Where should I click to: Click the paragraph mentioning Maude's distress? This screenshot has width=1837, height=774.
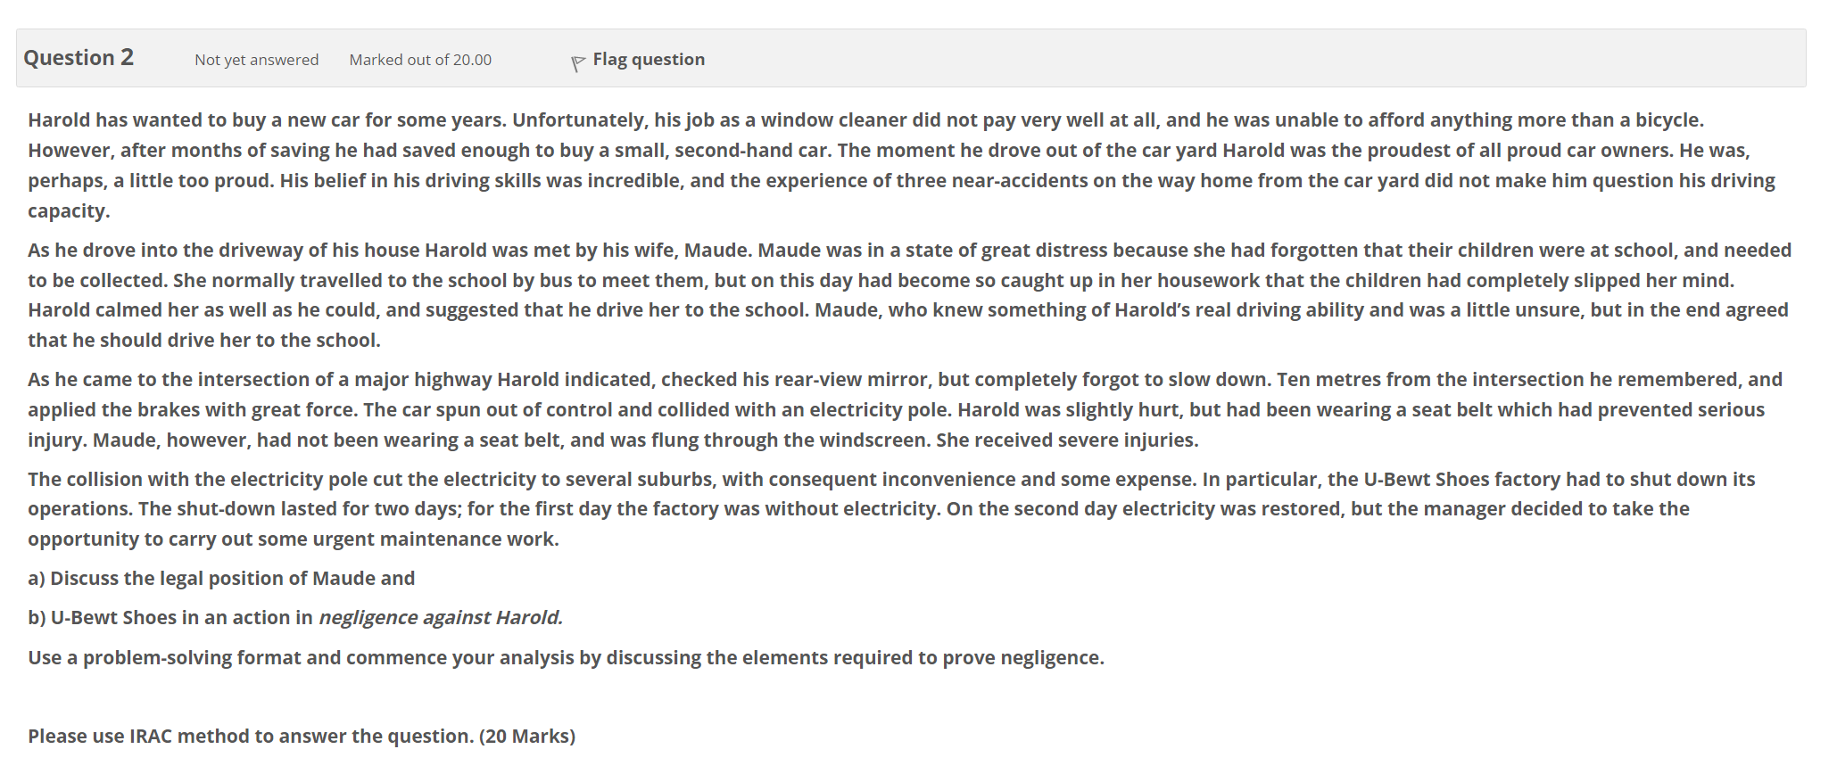click(x=892, y=294)
